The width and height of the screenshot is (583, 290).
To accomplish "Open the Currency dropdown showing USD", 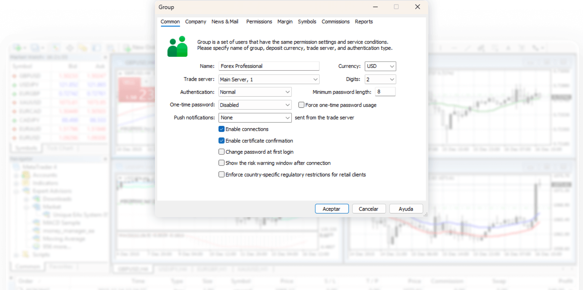I will 380,66.
